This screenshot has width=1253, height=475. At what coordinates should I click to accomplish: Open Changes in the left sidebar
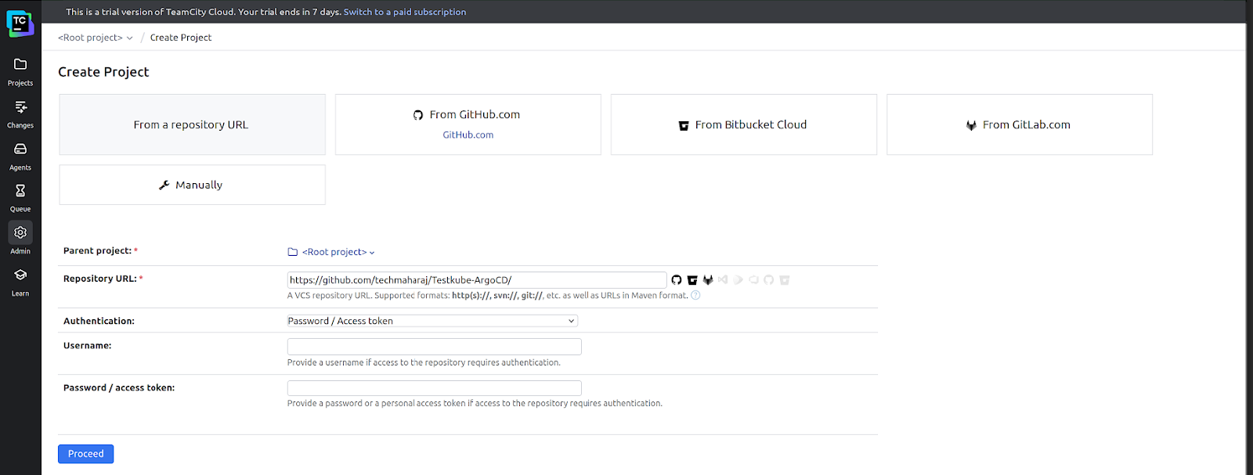click(x=20, y=113)
